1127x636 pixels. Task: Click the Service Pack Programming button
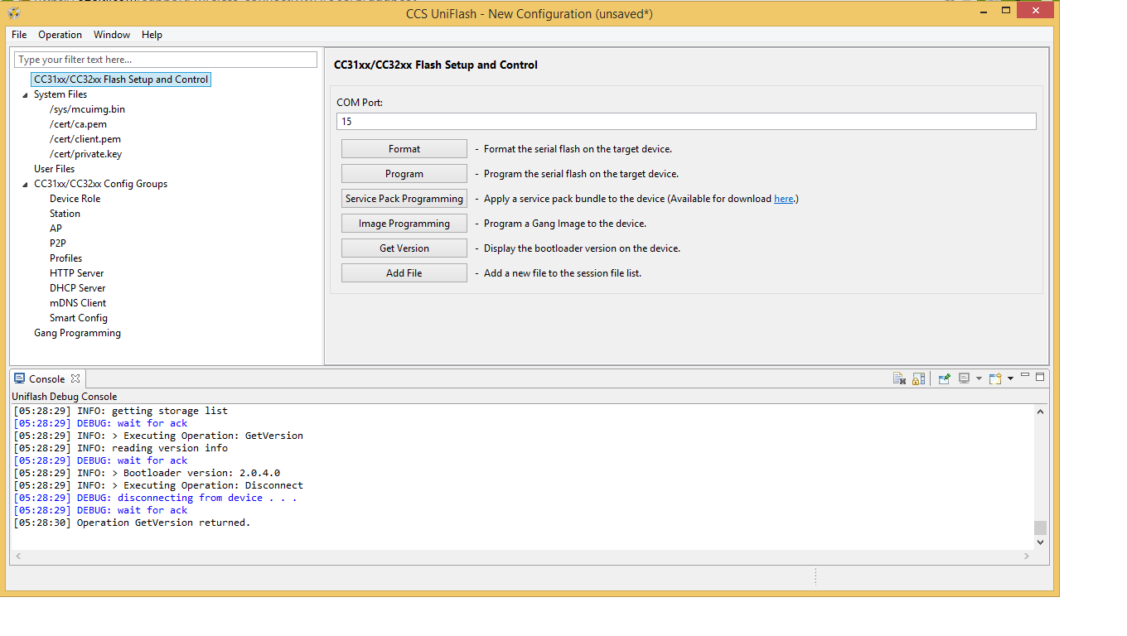404,199
